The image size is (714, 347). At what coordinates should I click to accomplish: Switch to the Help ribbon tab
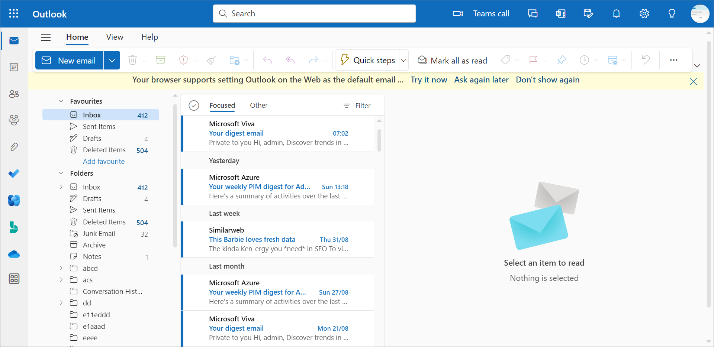coord(149,37)
